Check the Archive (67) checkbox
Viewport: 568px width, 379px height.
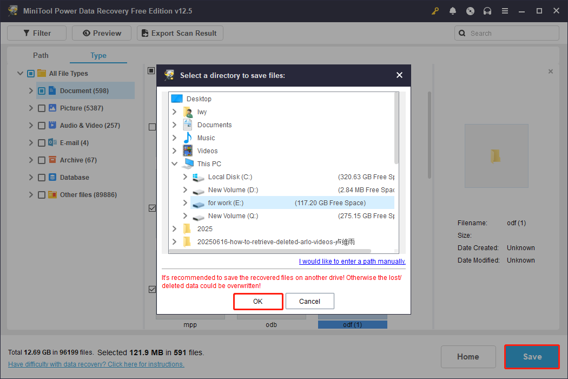(x=42, y=160)
